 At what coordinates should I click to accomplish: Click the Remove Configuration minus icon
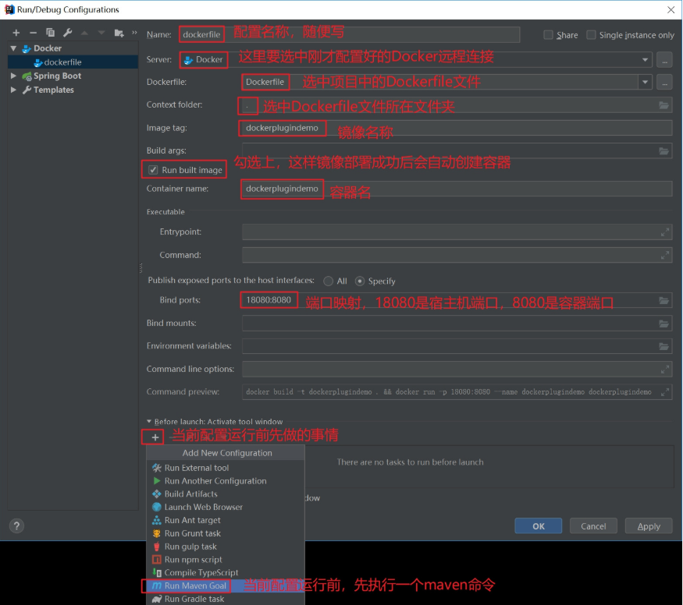[x=33, y=33]
